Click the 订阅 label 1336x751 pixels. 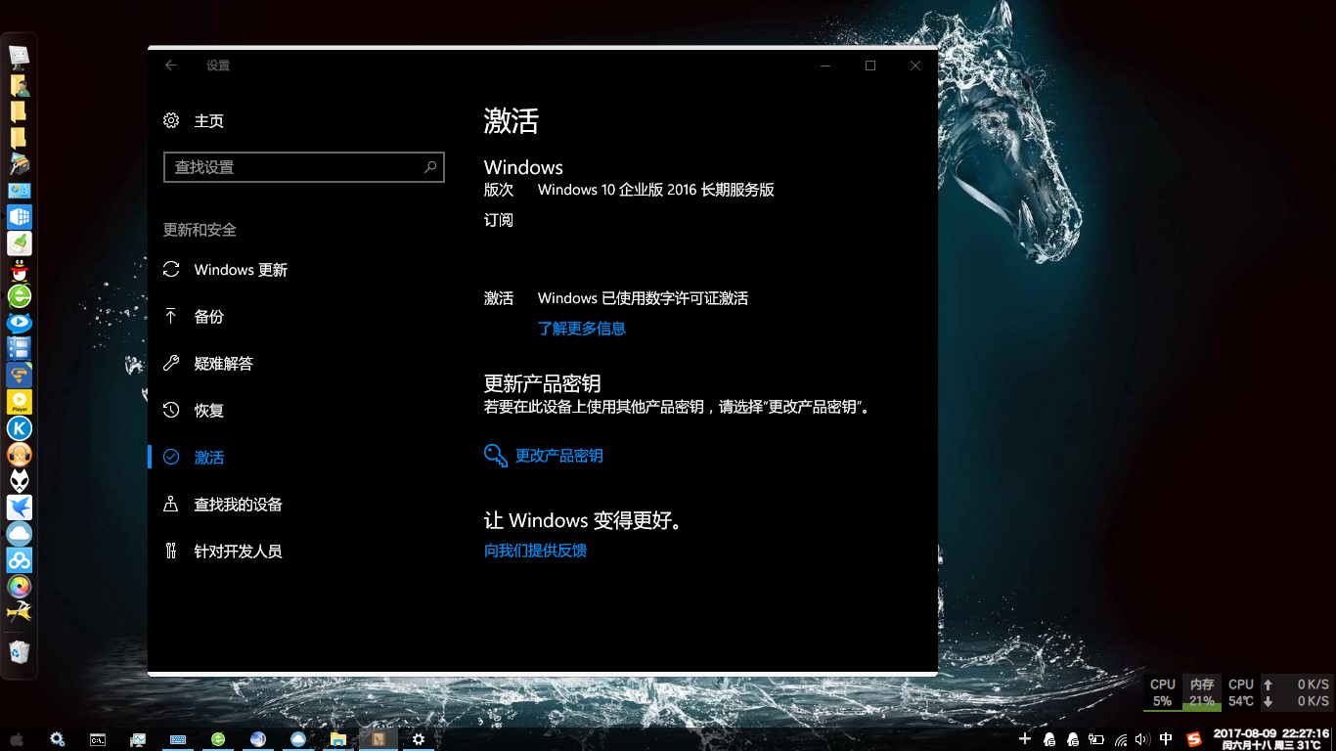point(499,220)
